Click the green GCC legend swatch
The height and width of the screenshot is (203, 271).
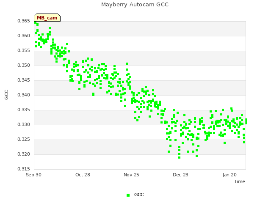coord(128,195)
